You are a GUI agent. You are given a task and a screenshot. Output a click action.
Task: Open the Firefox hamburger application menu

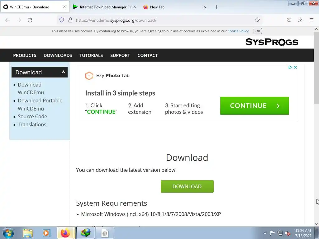tap(312, 20)
